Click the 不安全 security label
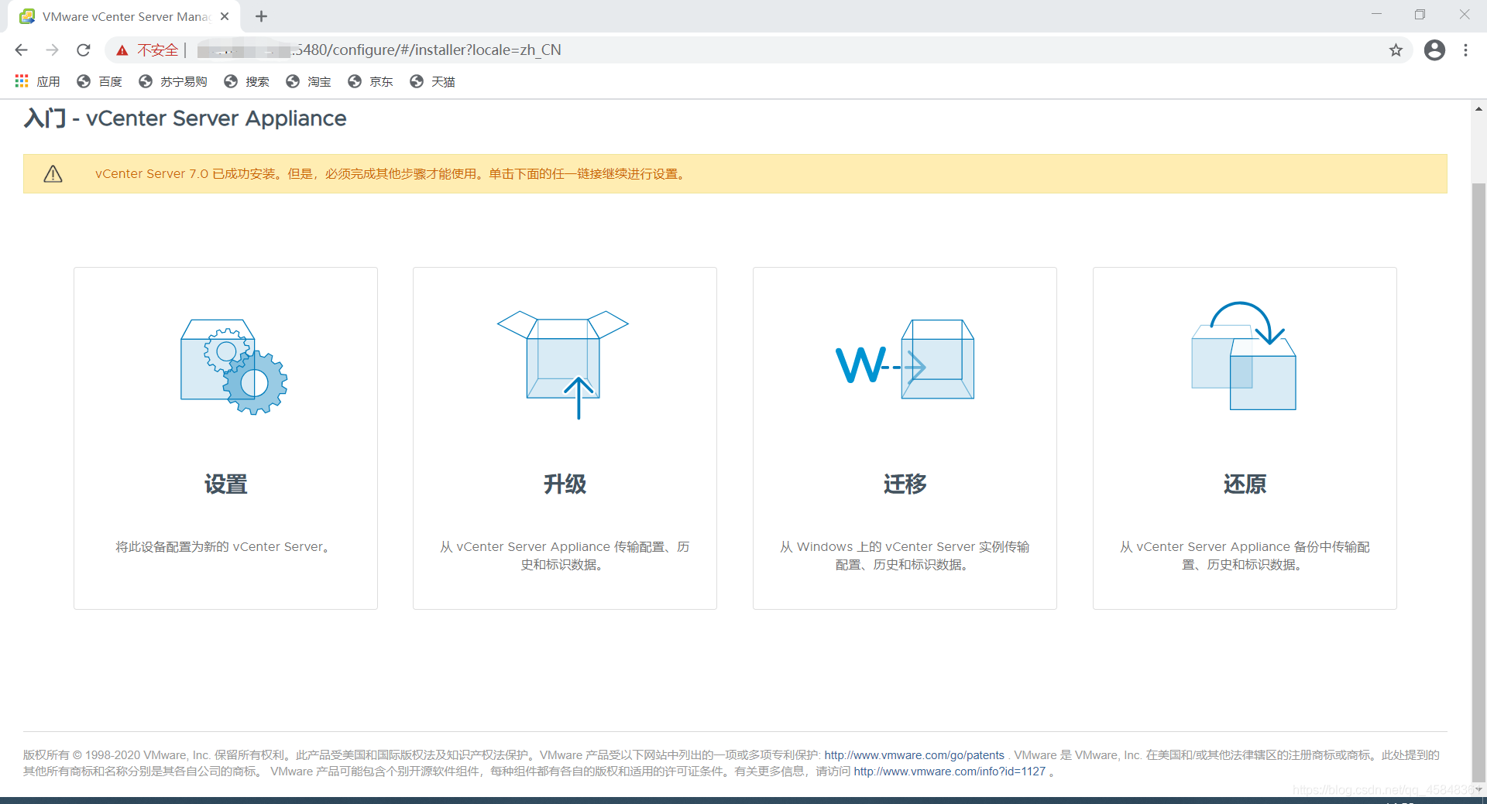The width and height of the screenshot is (1487, 804). [x=158, y=50]
